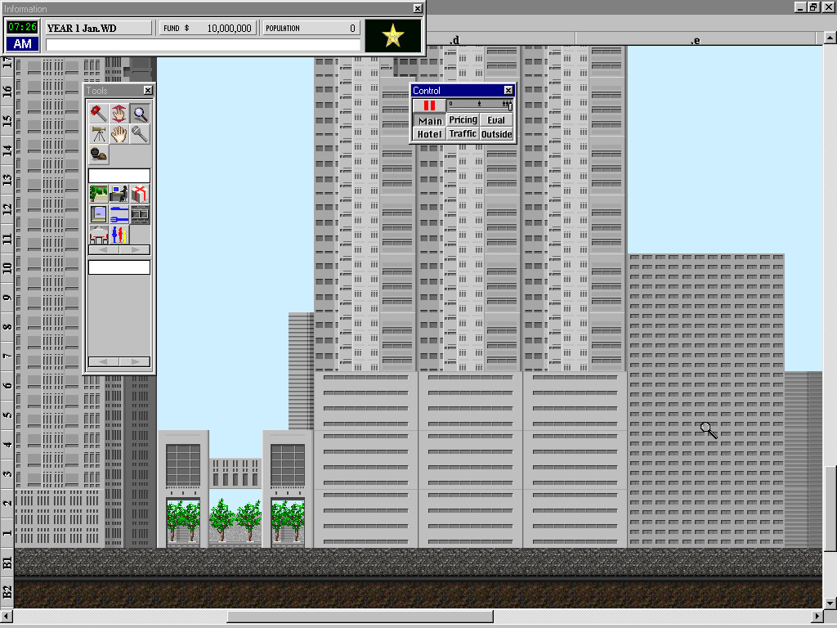
Task: Click the YEAR 1 Jan. WD date field
Action: (99, 29)
